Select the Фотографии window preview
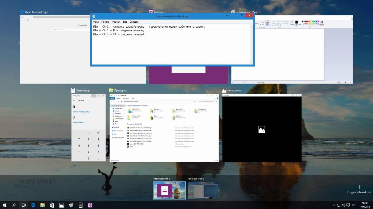 262,128
